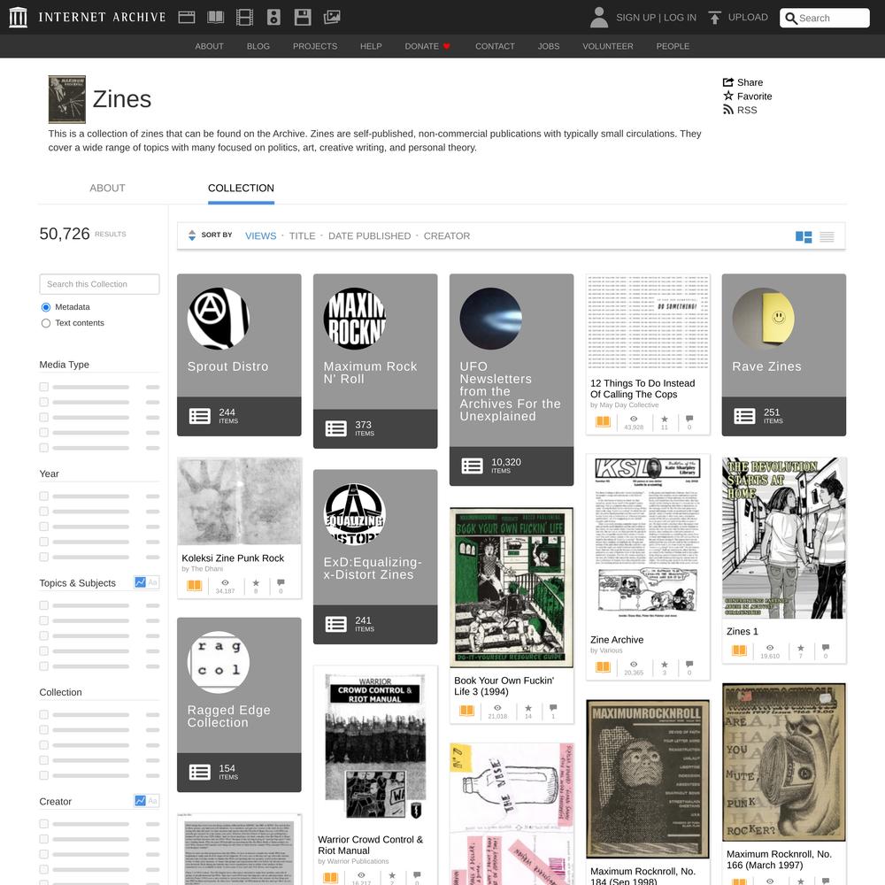Open the Video film-strip icon in header
The height and width of the screenshot is (885, 885).
(244, 18)
